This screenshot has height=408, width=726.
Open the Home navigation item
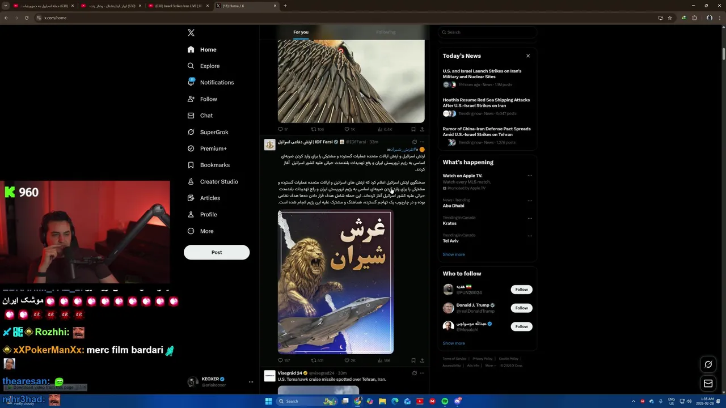point(202,50)
